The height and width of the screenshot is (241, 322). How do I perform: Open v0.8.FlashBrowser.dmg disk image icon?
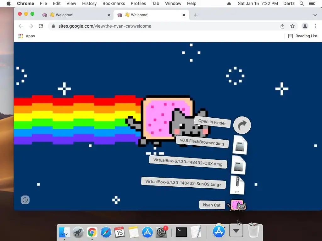coord(240,145)
